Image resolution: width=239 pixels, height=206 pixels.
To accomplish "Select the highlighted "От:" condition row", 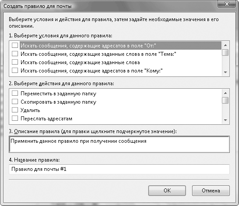I will pyautogui.click(x=121, y=46).
